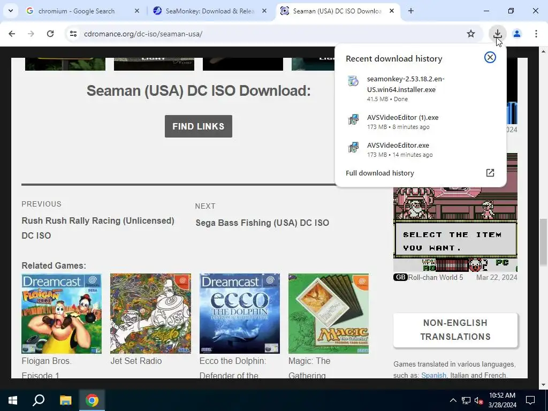Screen dimensions: 548x411
Task: Open Windows taskbar search
Action: click(39, 400)
